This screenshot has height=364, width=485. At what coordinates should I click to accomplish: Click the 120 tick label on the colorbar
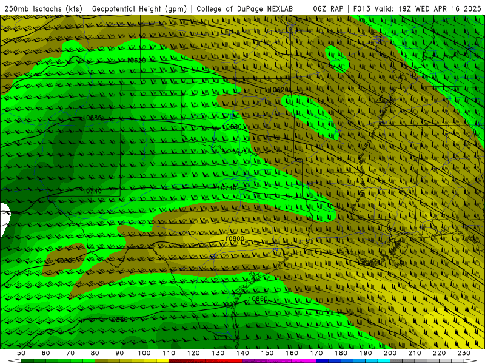(x=193, y=353)
